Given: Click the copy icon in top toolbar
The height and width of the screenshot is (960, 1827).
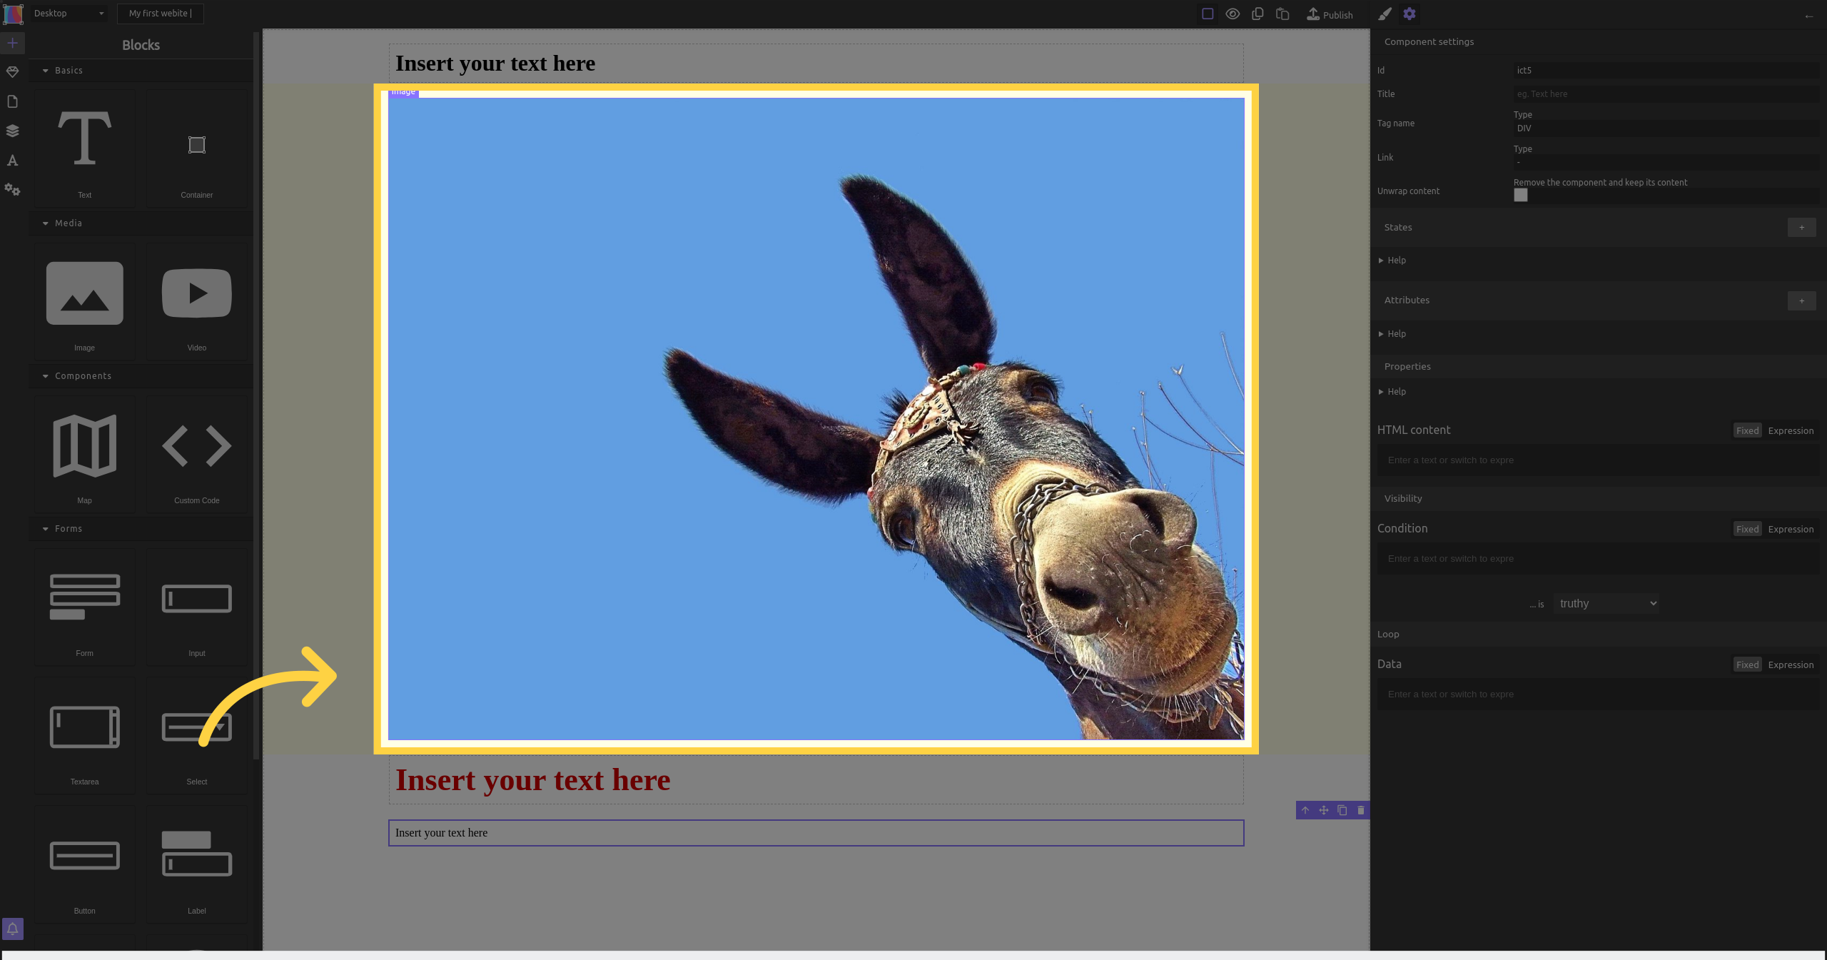Looking at the screenshot, I should pyautogui.click(x=1257, y=14).
